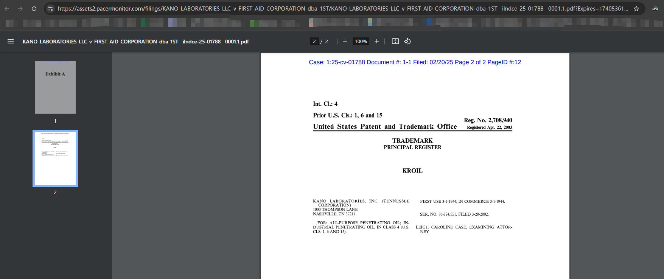This screenshot has width=664, height=279.
Task: Click the PDF file name title
Action: 136,42
